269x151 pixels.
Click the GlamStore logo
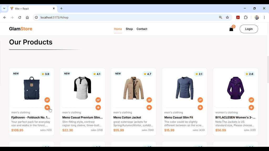21,29
